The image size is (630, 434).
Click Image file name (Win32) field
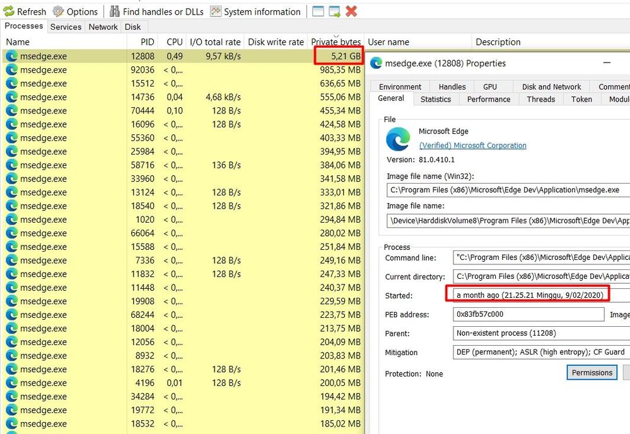click(508, 190)
